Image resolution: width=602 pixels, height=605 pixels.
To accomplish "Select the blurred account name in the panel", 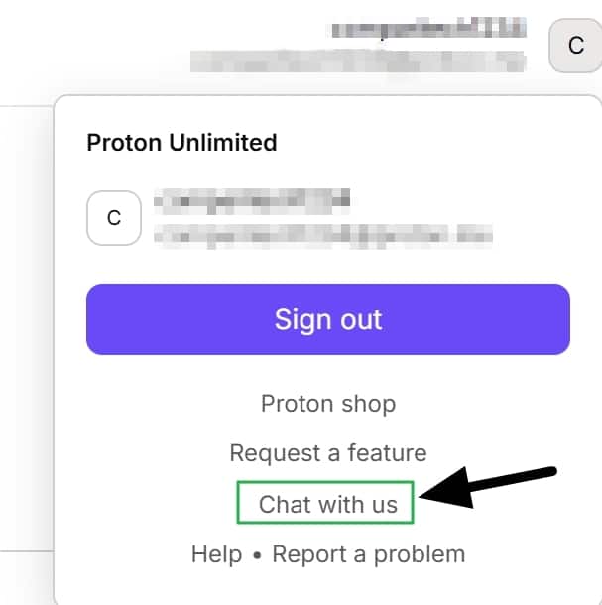I will coord(252,201).
